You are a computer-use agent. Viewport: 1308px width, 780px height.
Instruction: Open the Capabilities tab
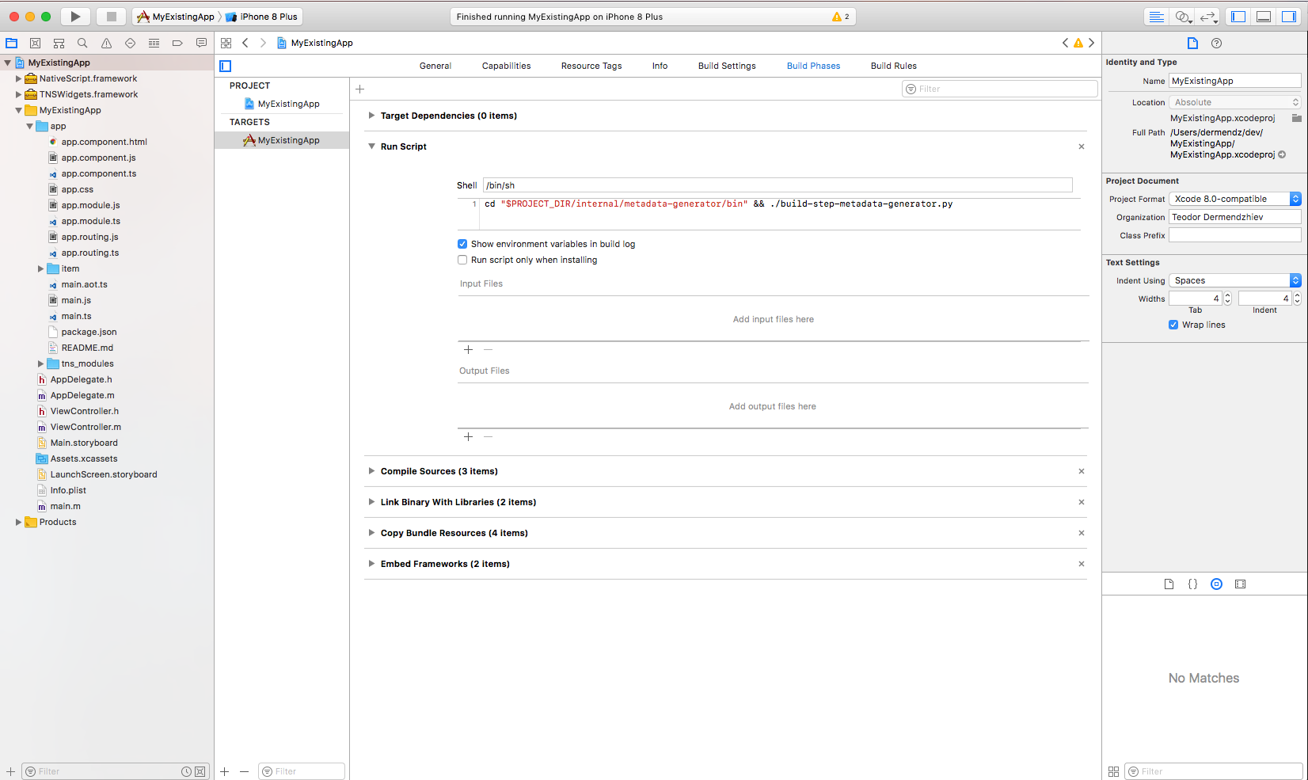tap(507, 66)
